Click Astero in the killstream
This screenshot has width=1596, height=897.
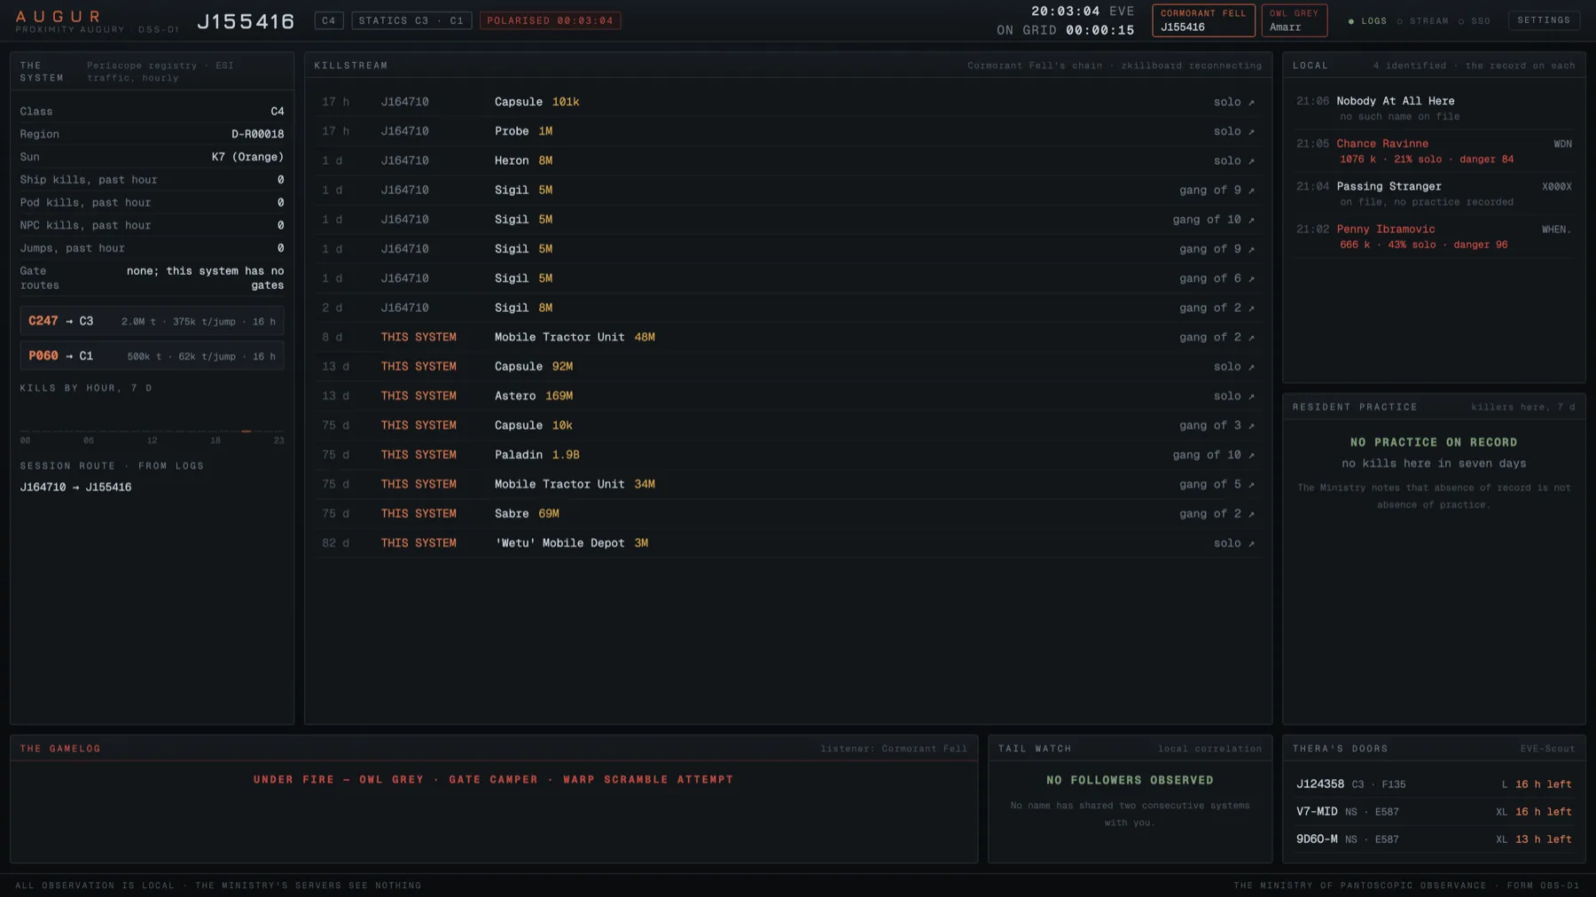[x=514, y=396]
